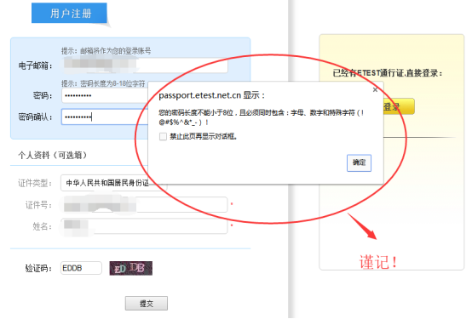Image resolution: width=472 pixels, height=319 pixels.
Task: Click the 个人资料（可选填）heading
Action: (53, 155)
